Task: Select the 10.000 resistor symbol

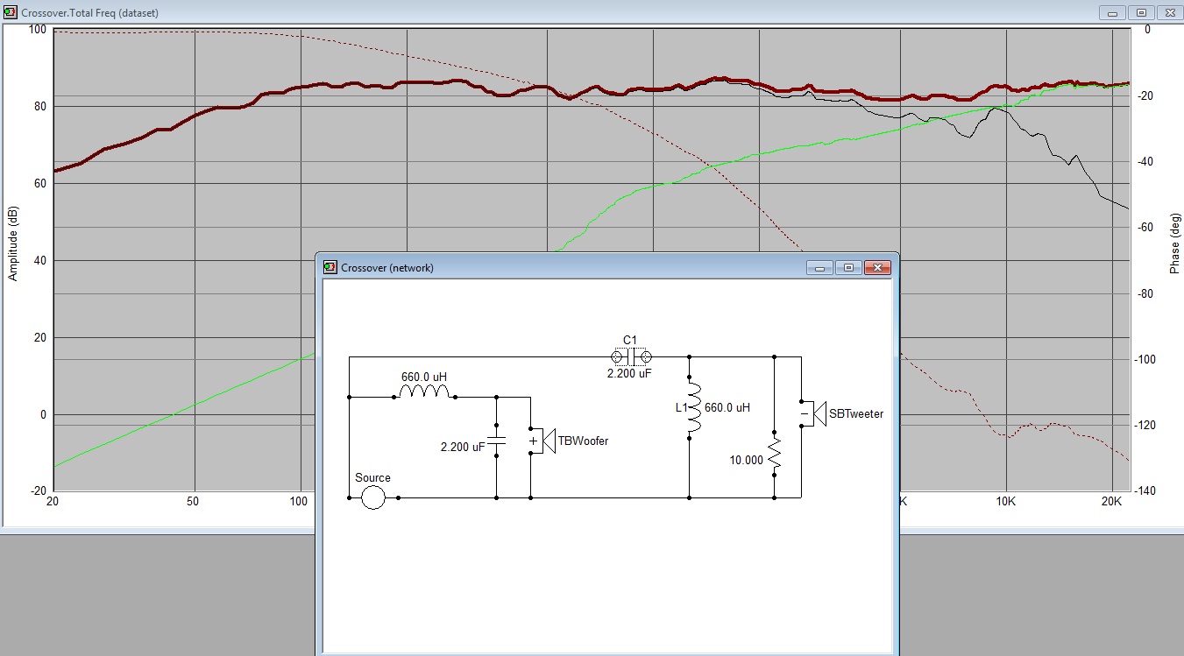Action: (775, 454)
